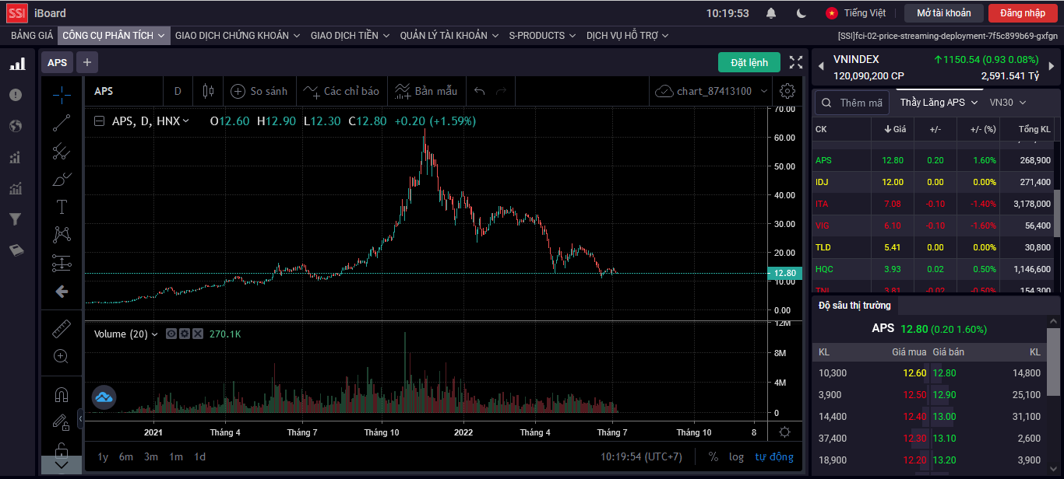Expand the S-PRODUCTS menu
This screenshot has width=1064, height=479.
pyautogui.click(x=542, y=36)
